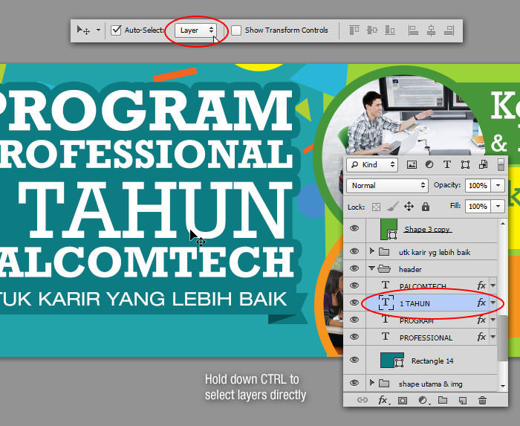
Task: Hide the 1 TAHUN text layer
Action: [x=354, y=303]
